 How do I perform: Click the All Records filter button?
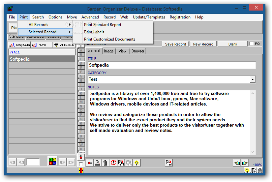[x=64, y=45]
